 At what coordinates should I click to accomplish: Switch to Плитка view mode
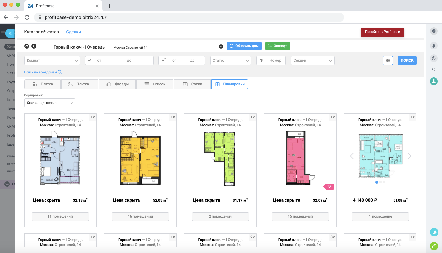[43, 84]
